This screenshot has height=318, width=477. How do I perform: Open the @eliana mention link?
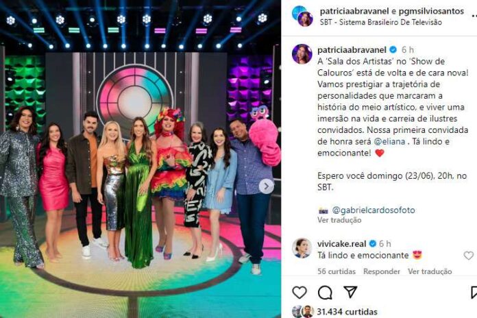389,141
